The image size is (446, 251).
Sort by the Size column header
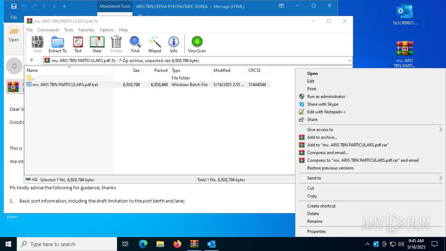point(128,70)
